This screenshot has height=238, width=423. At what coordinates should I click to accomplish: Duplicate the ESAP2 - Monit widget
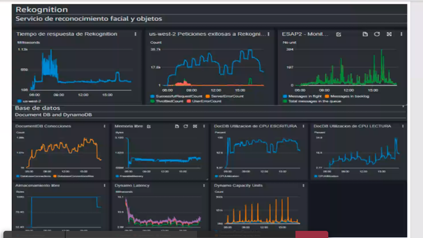[x=365, y=34]
